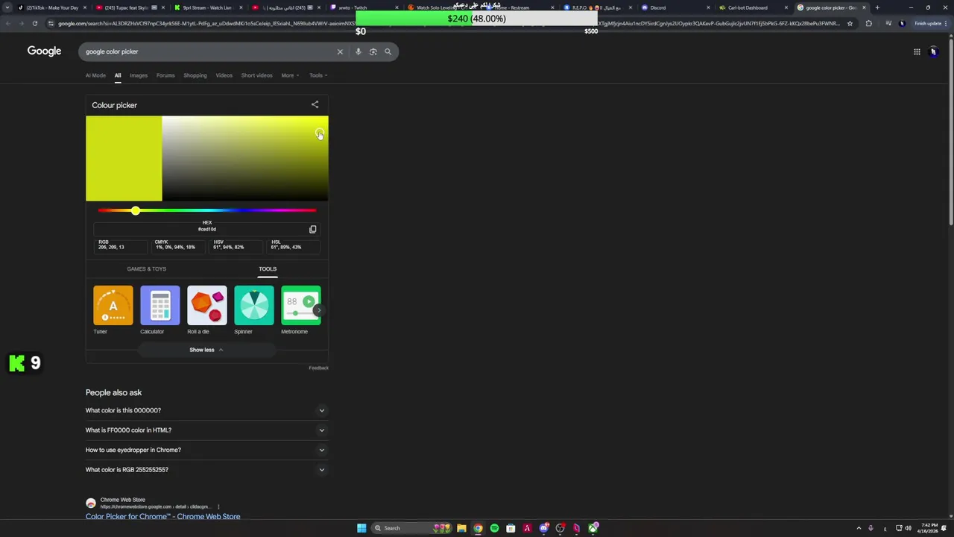Viewport: 954px width, 537px height.
Task: Open Microsoft Store from the taskbar
Action: pos(511,528)
